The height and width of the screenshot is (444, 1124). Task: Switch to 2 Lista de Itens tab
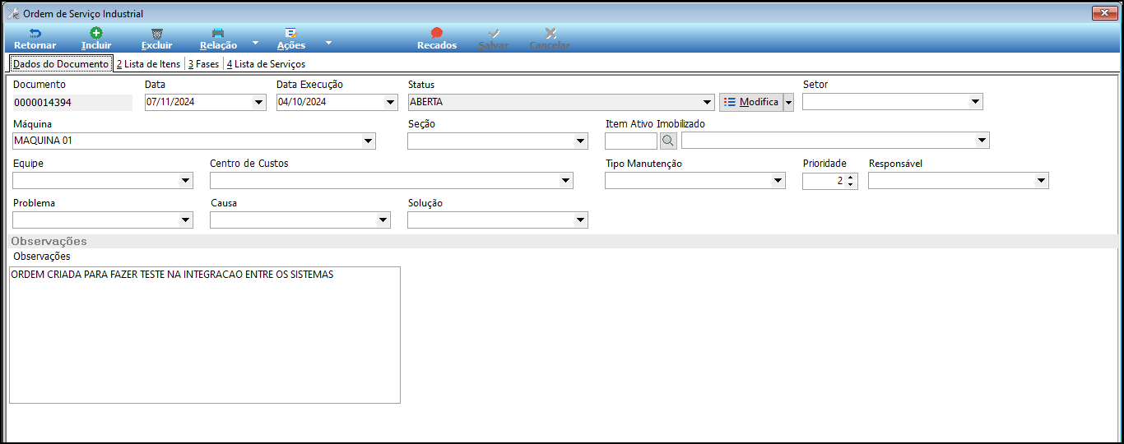point(148,63)
